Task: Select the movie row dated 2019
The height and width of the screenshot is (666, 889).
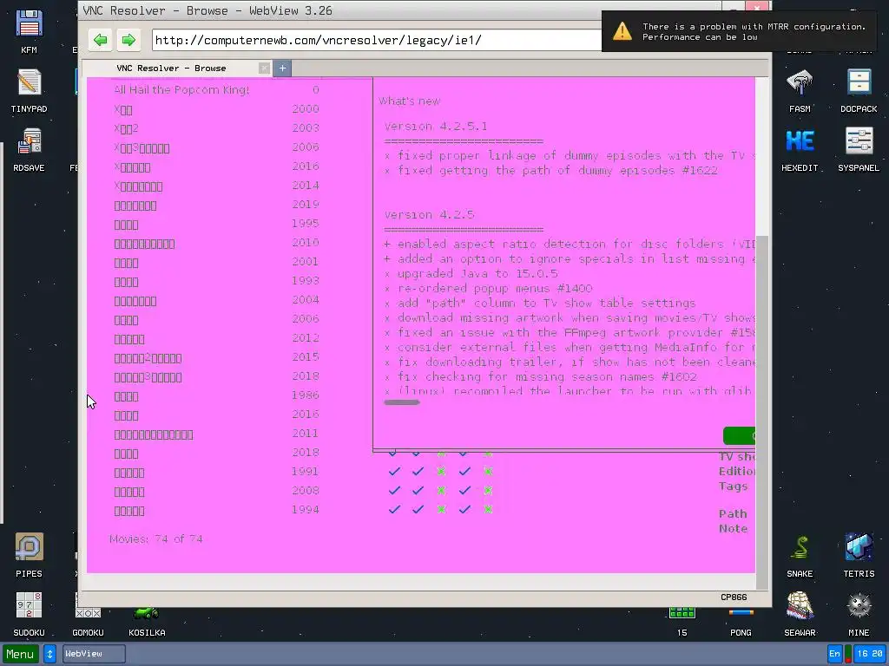Action: coord(216,205)
